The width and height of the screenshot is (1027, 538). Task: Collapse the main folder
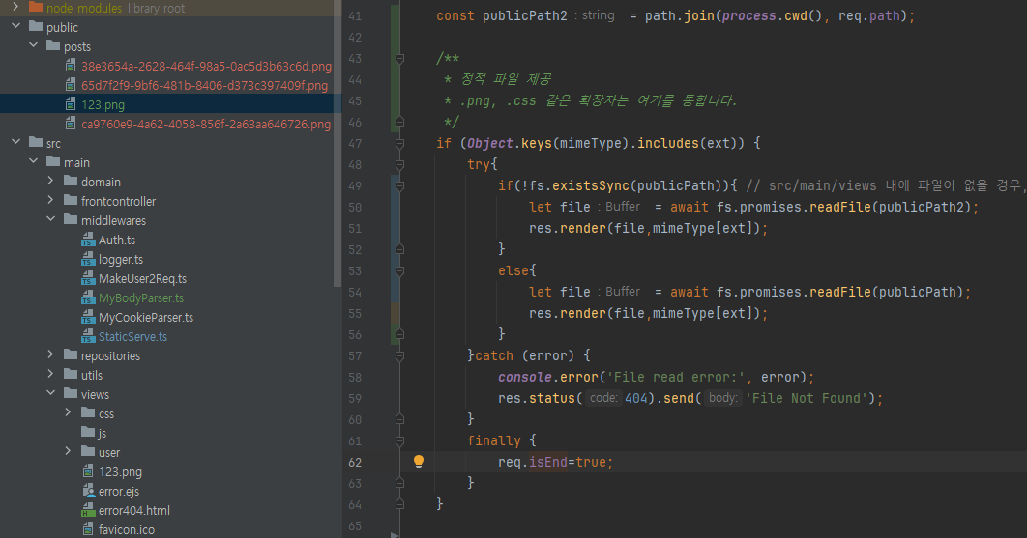[34, 161]
